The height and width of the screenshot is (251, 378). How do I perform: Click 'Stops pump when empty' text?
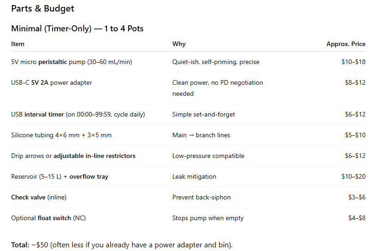point(208,218)
